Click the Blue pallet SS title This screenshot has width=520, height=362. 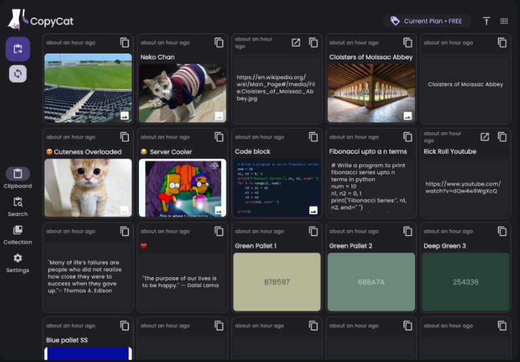67,340
